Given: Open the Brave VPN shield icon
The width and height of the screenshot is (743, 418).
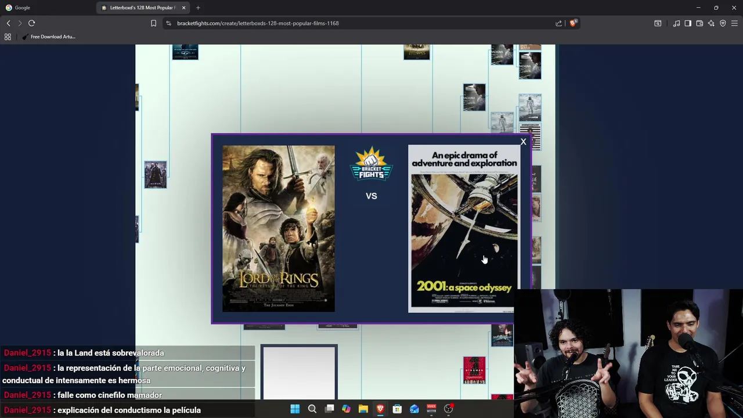Looking at the screenshot, I should coord(723,23).
